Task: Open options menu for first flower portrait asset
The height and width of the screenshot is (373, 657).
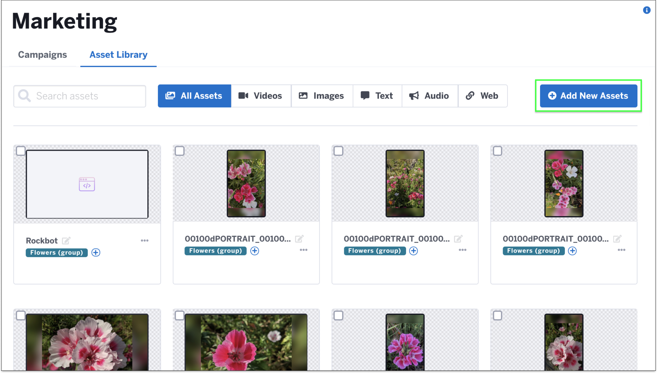Action: tap(303, 250)
